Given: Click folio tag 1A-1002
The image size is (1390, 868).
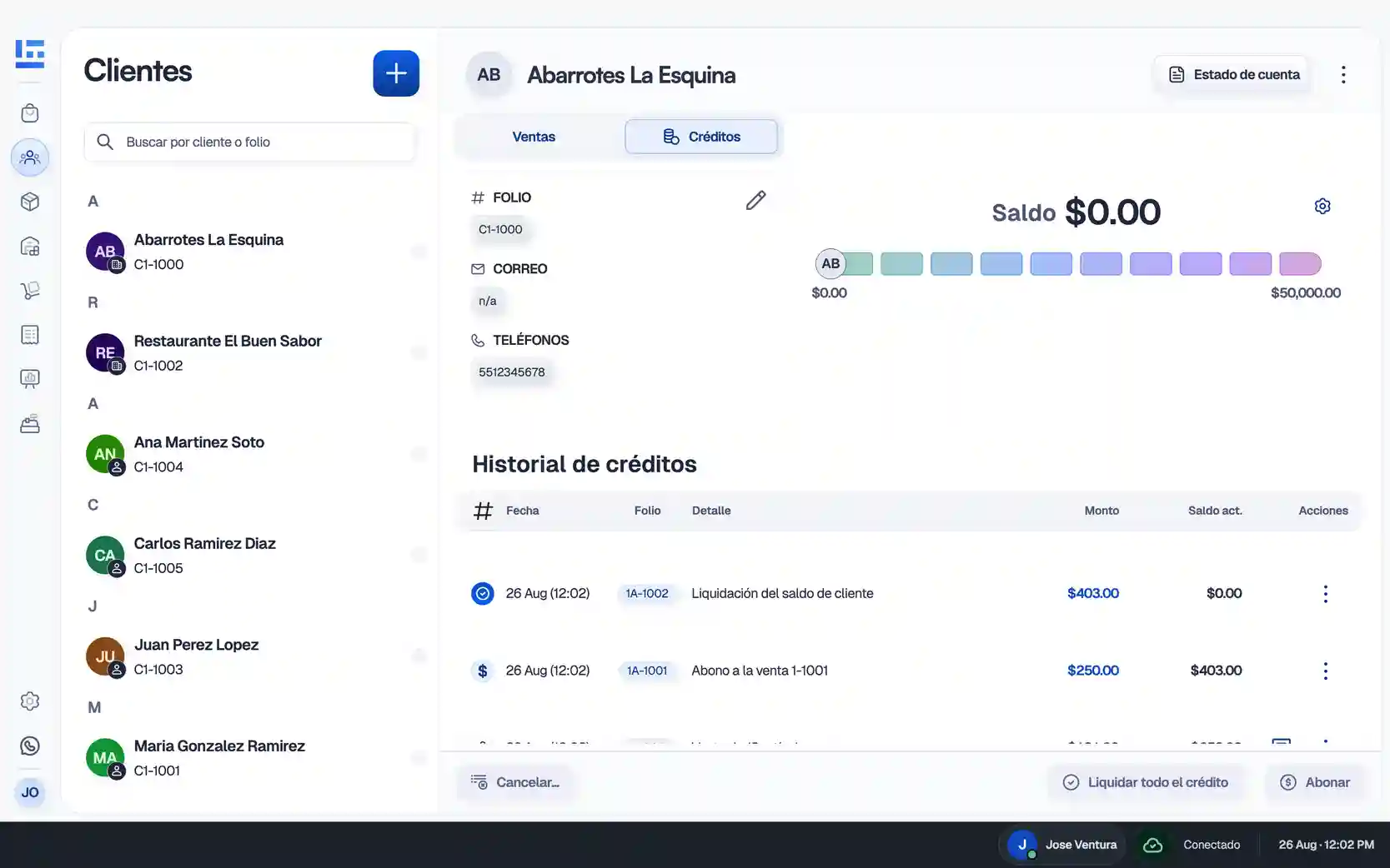Looking at the screenshot, I should (x=647, y=594).
